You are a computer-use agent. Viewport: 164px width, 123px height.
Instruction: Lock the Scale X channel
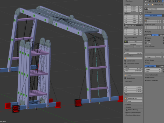[141, 30]
